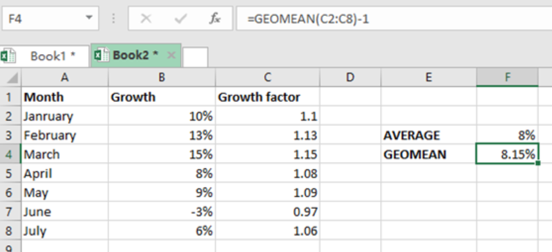Open the blank new tab beside Book2
Viewport: 552px width, 252px height.
click(x=195, y=57)
